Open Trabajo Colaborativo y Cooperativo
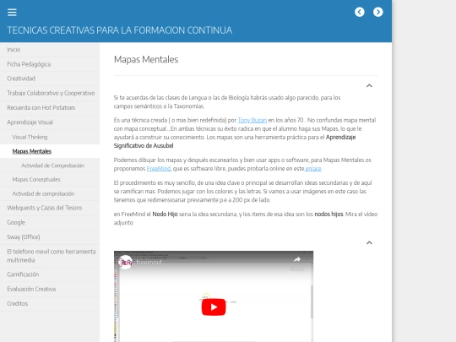 coord(50,93)
